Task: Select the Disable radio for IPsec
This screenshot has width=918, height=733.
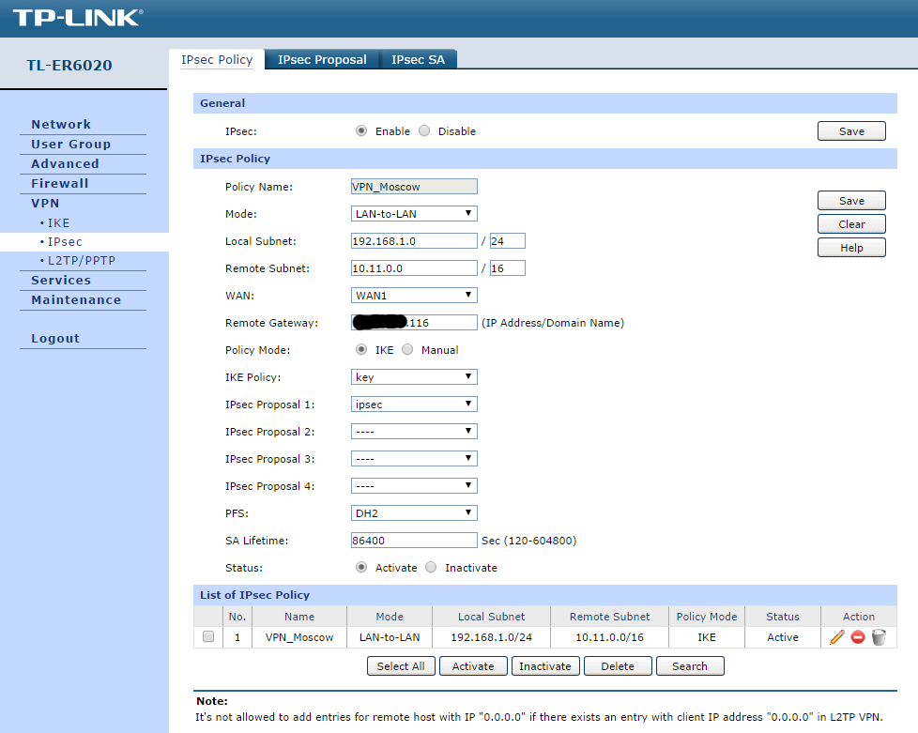Action: [x=424, y=130]
